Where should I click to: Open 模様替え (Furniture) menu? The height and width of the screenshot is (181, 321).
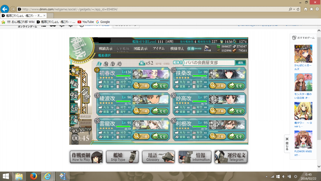[177, 49]
